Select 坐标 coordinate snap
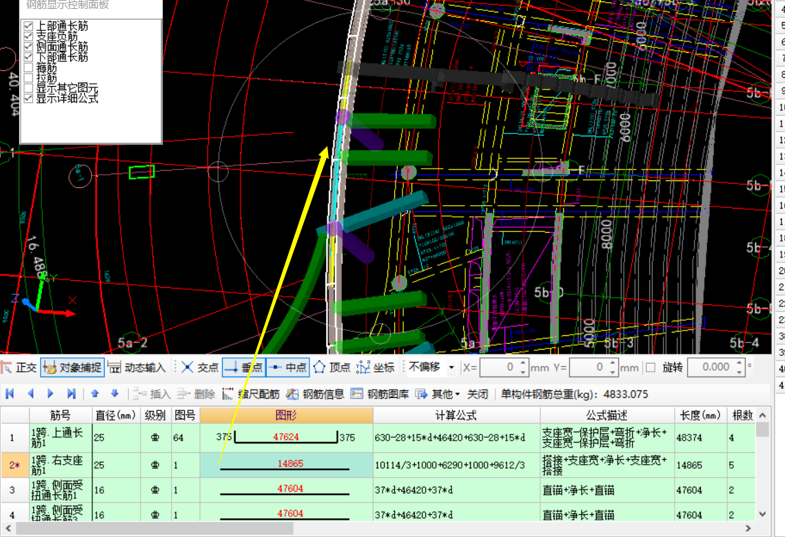The width and height of the screenshot is (785, 537). tap(376, 368)
